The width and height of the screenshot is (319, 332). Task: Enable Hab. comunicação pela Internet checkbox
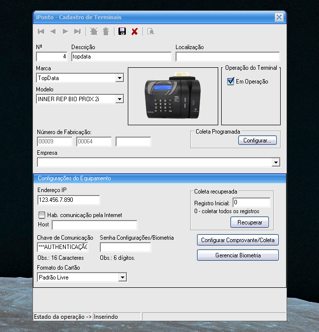(42, 215)
